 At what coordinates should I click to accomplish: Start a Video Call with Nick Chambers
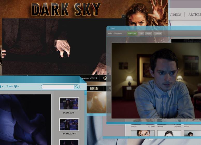click(132, 34)
